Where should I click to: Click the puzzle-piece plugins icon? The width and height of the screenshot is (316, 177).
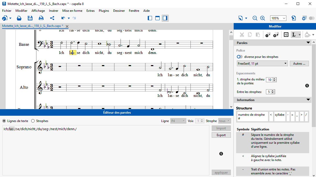[308, 35]
